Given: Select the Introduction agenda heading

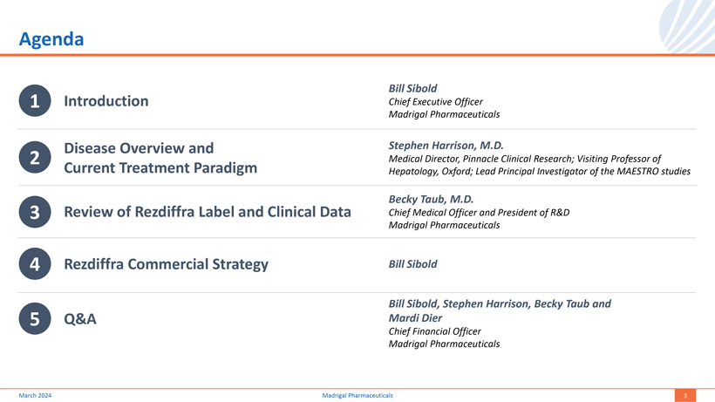Looking at the screenshot, I should pyautogui.click(x=106, y=101).
